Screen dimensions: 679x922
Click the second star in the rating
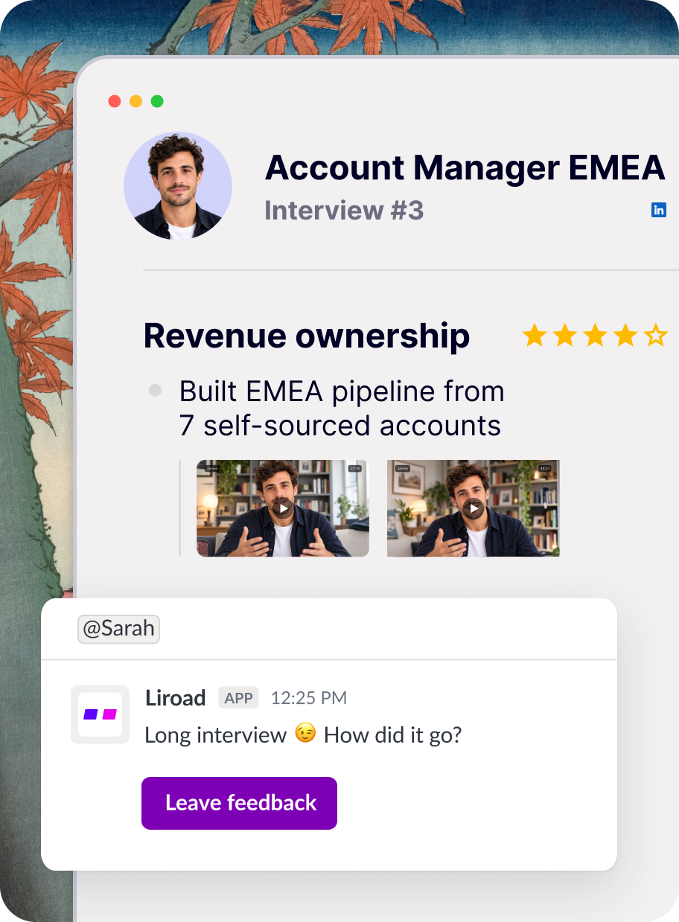click(565, 336)
